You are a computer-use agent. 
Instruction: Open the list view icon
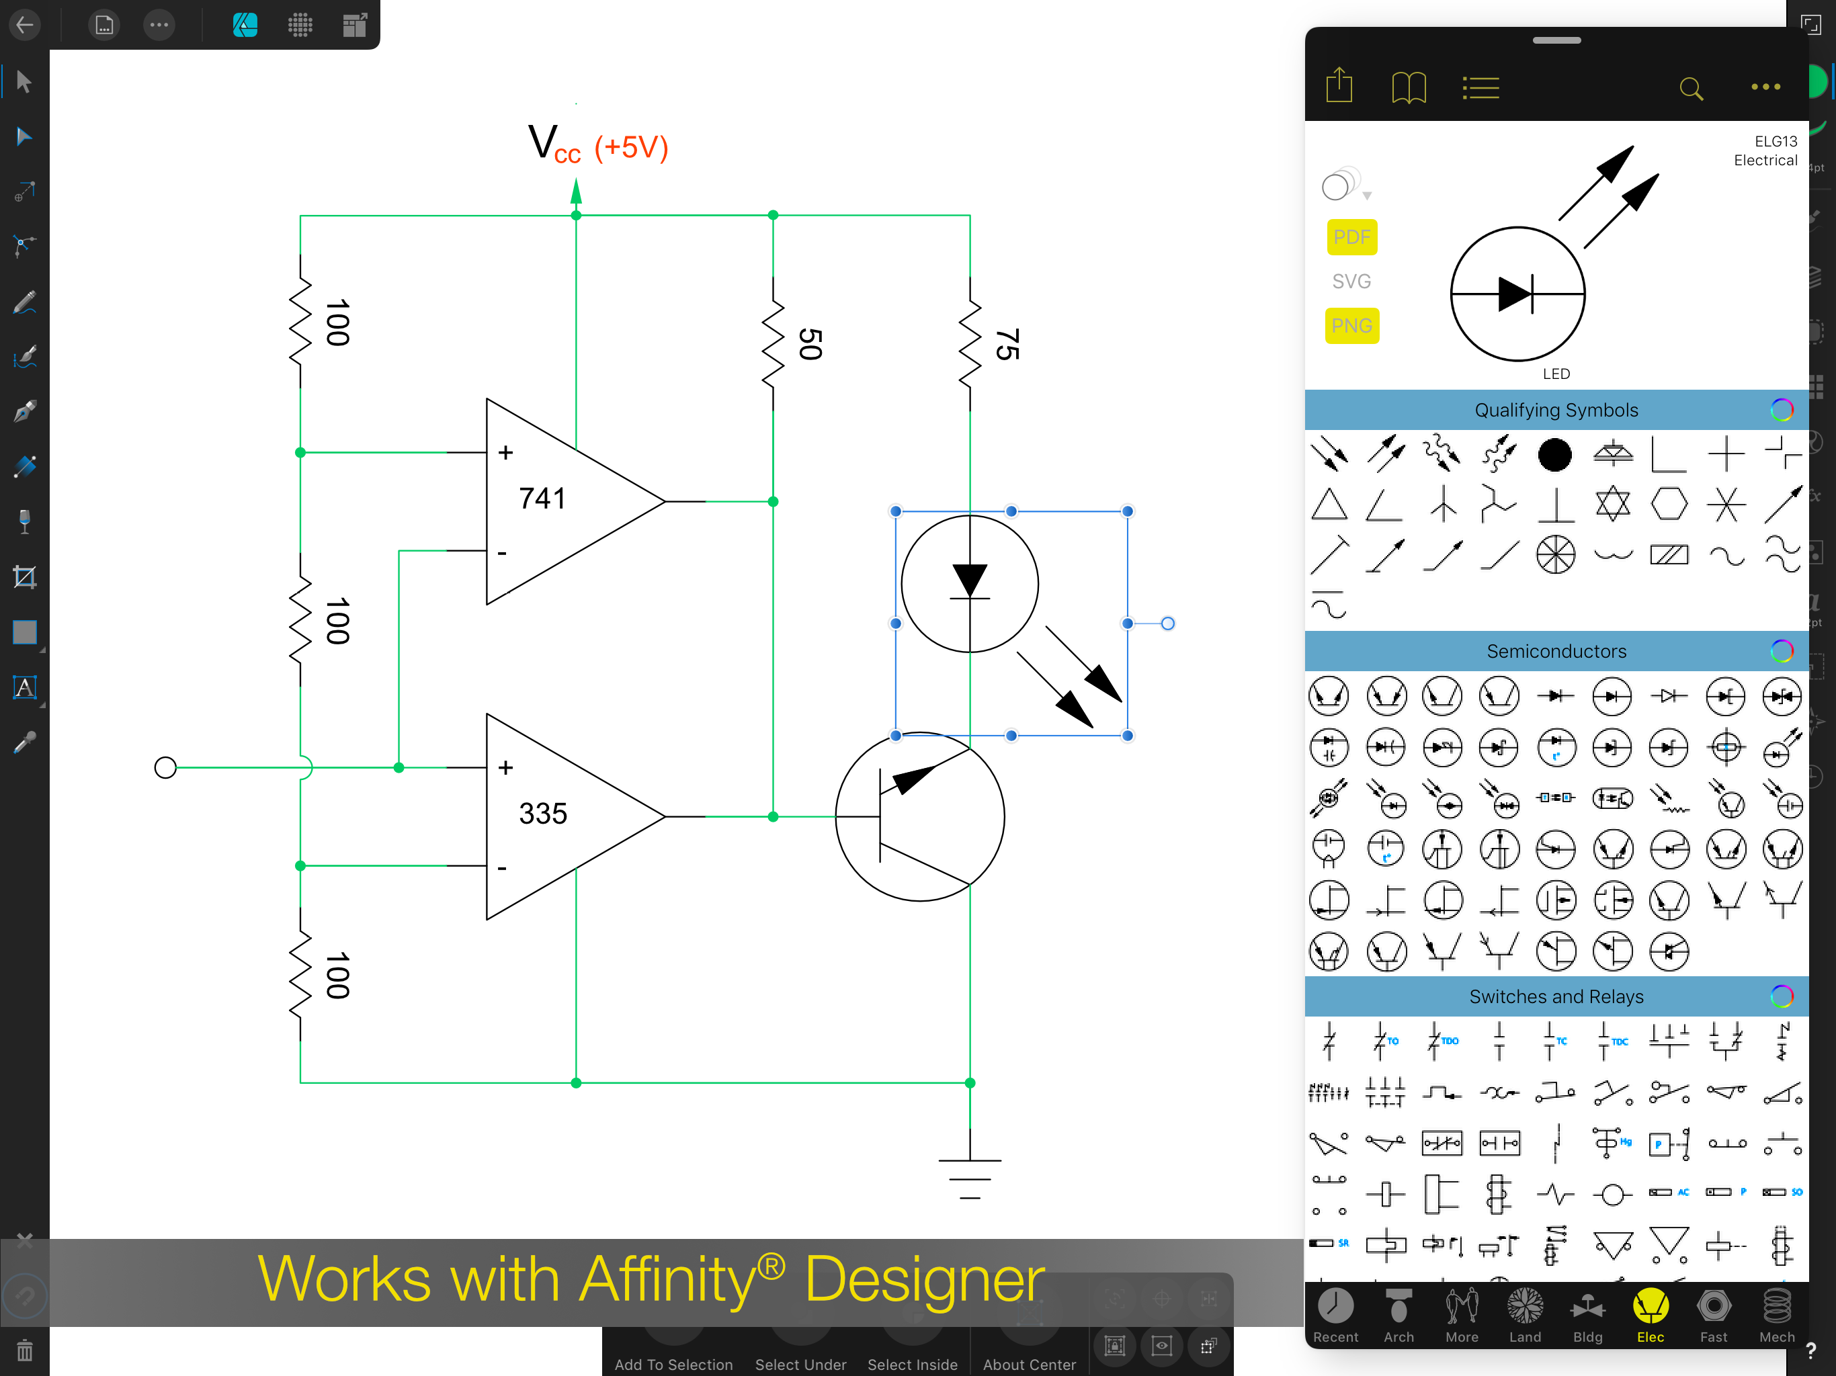[x=1480, y=87]
